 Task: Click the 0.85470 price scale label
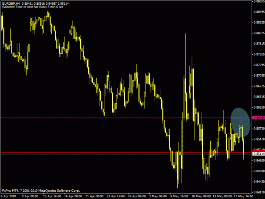click(259, 139)
